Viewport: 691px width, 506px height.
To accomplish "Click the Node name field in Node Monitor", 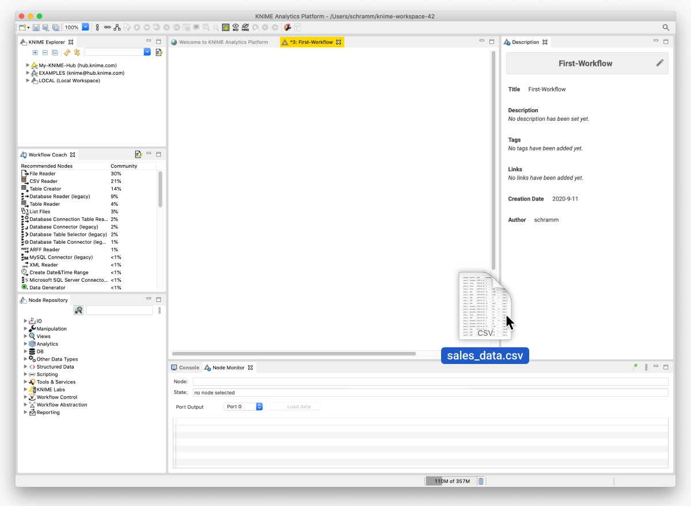I will (430, 381).
